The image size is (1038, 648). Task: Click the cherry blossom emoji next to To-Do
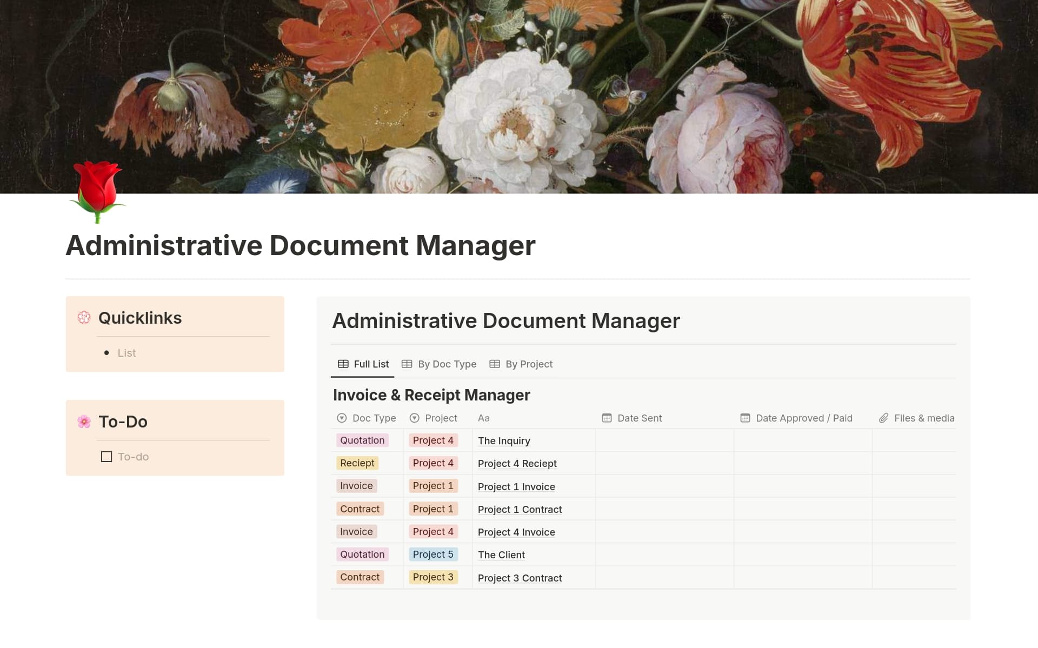pos(84,422)
